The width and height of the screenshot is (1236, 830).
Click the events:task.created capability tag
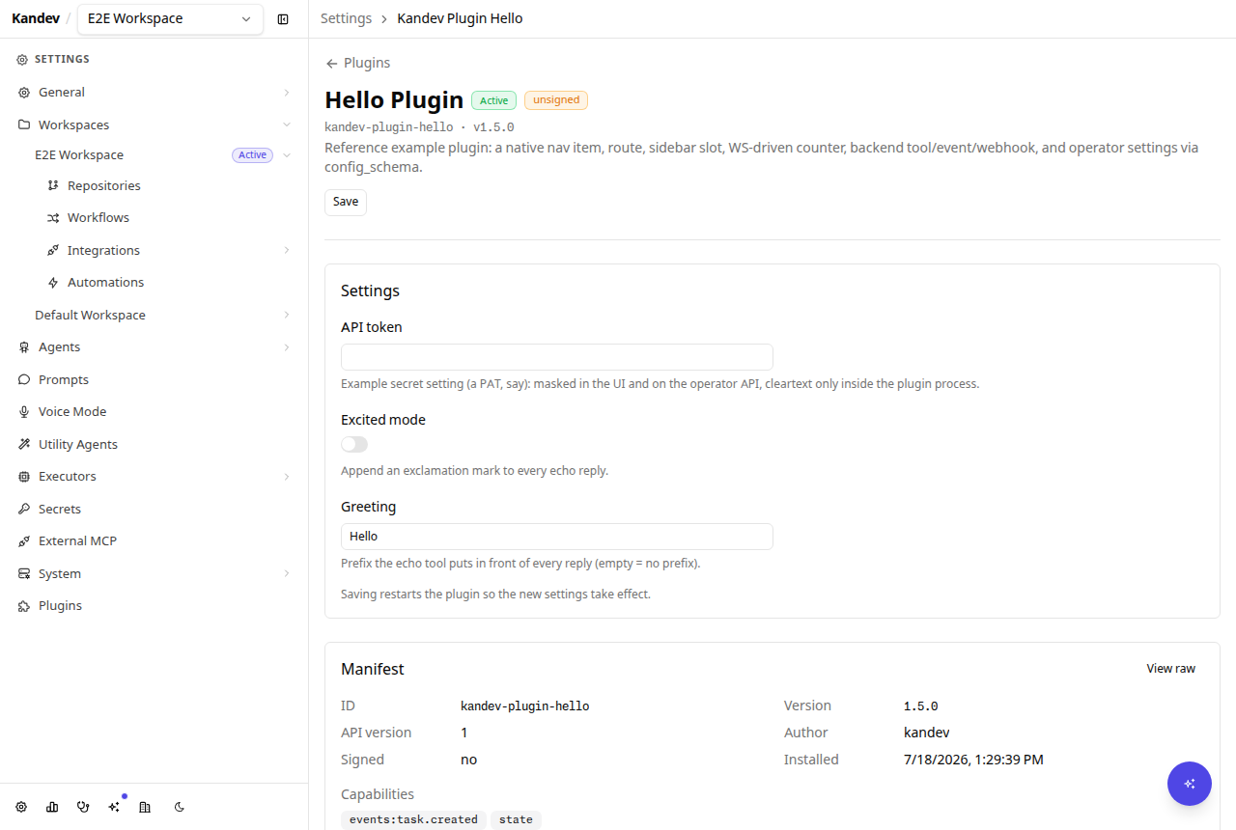413,819
